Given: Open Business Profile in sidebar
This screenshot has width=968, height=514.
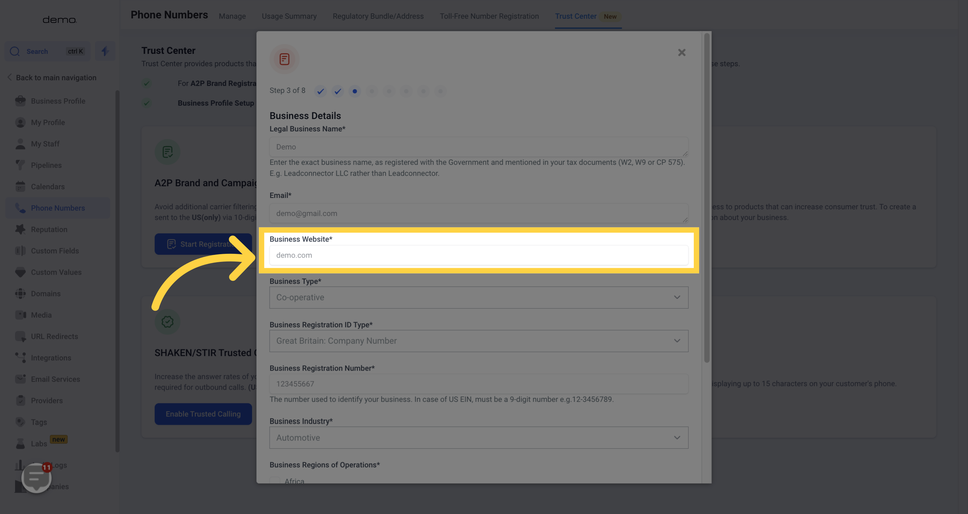Looking at the screenshot, I should coord(58,101).
